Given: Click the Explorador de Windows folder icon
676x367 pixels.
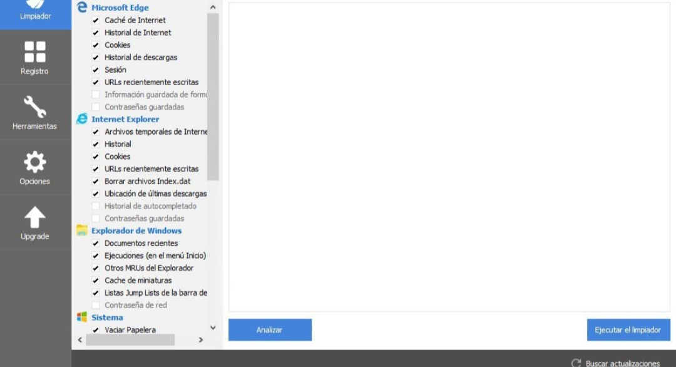Looking at the screenshot, I should pyautogui.click(x=82, y=230).
